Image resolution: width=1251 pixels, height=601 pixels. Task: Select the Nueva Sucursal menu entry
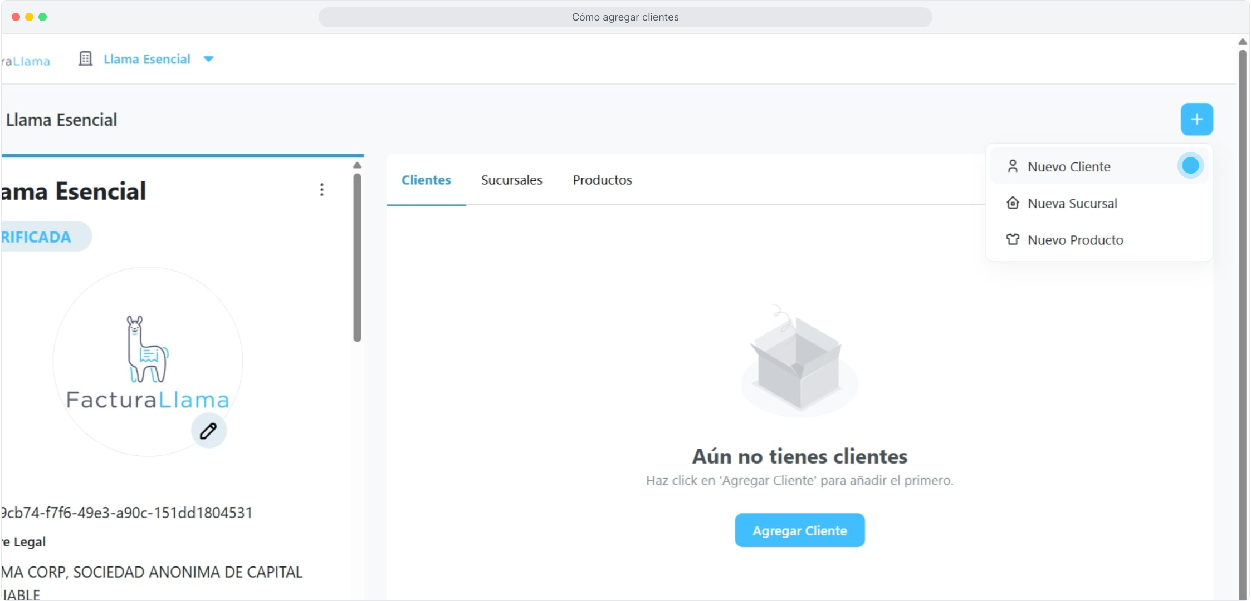coord(1072,203)
